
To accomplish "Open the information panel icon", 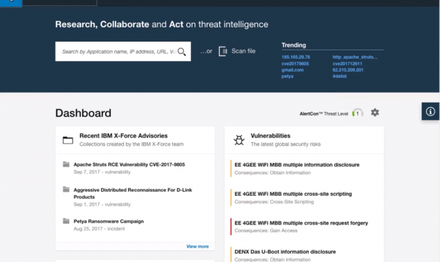I will point(431,111).
